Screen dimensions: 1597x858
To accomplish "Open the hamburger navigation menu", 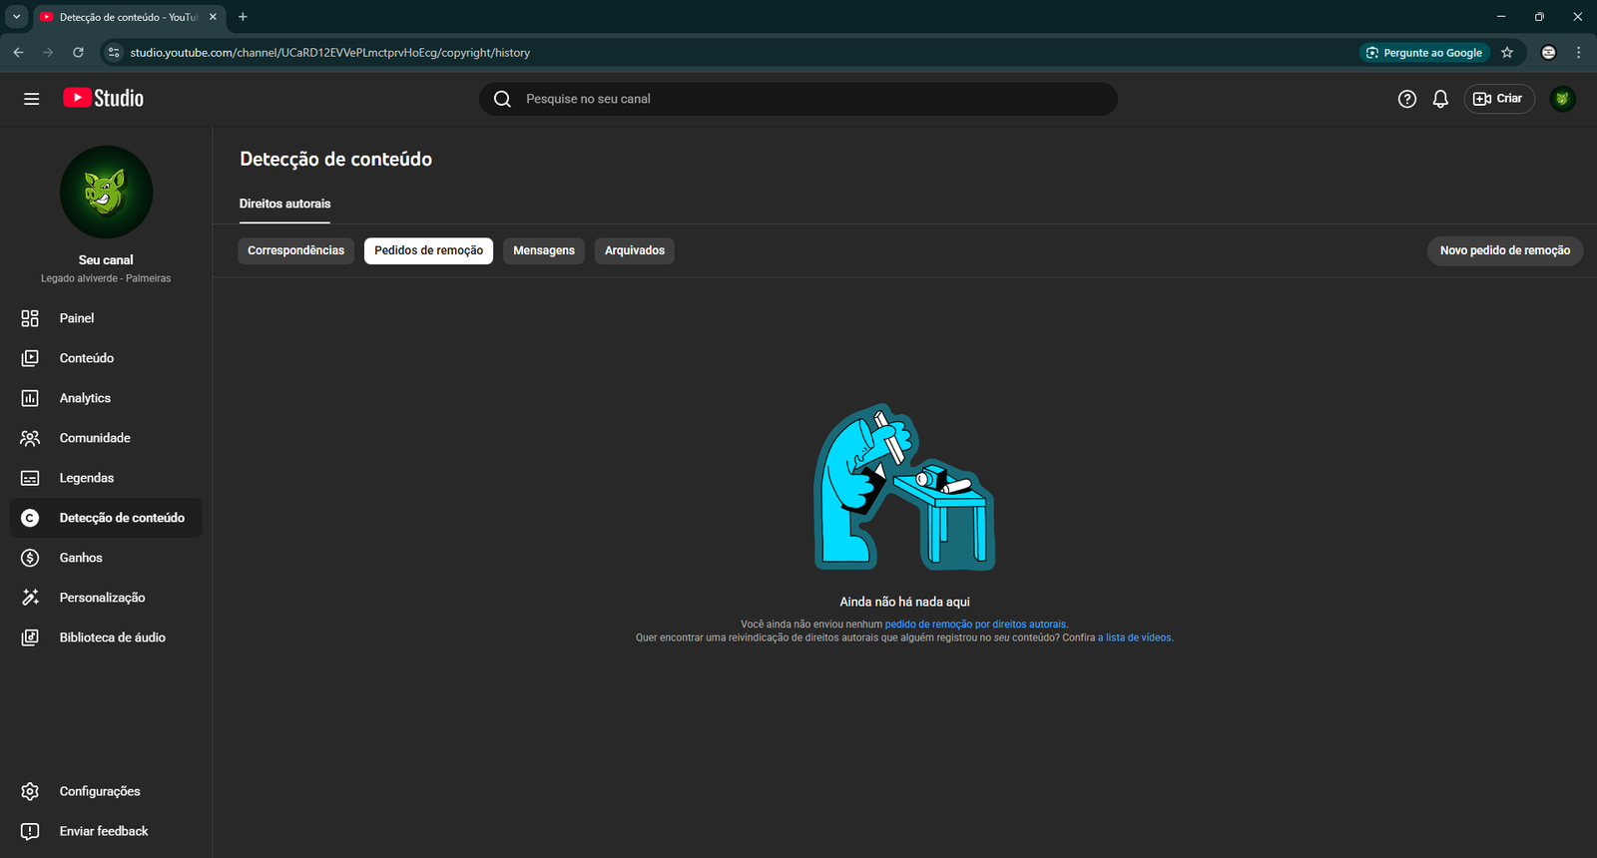I will coord(31,99).
